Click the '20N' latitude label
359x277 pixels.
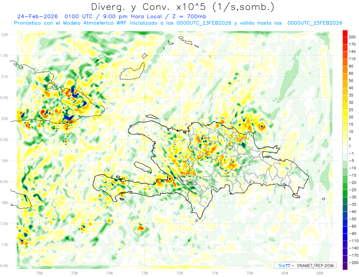click(4, 119)
